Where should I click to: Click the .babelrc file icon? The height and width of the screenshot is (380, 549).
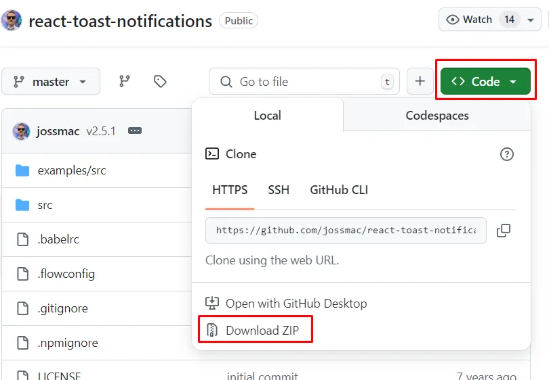point(23,239)
